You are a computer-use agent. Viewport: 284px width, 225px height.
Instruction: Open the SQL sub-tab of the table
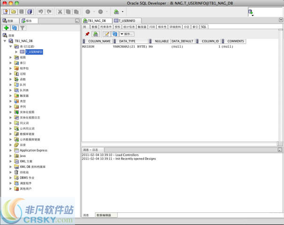click(203, 27)
